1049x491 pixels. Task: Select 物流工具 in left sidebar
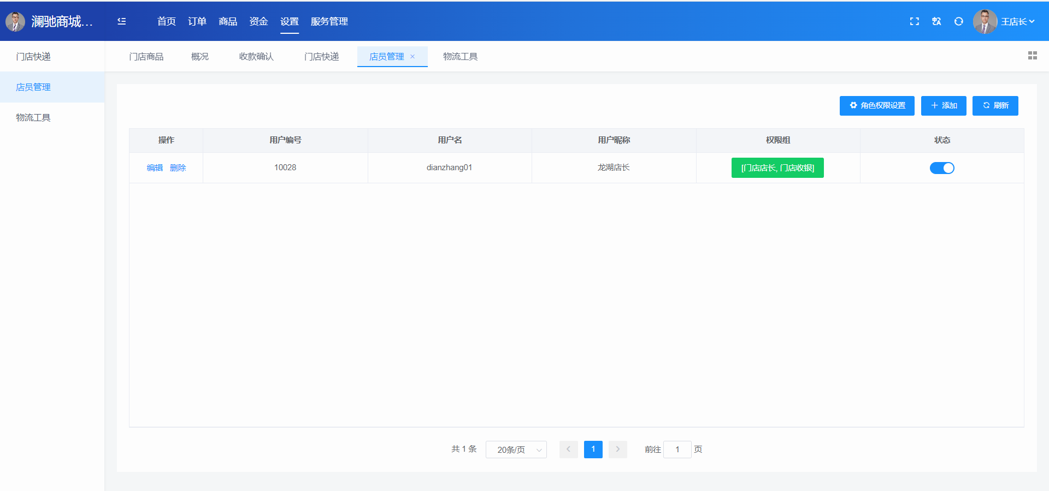tap(33, 118)
